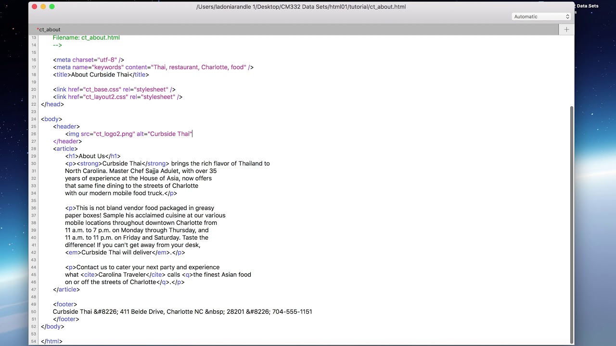Click the opening <footer> tag
616x346 pixels.
pyautogui.click(x=65, y=304)
